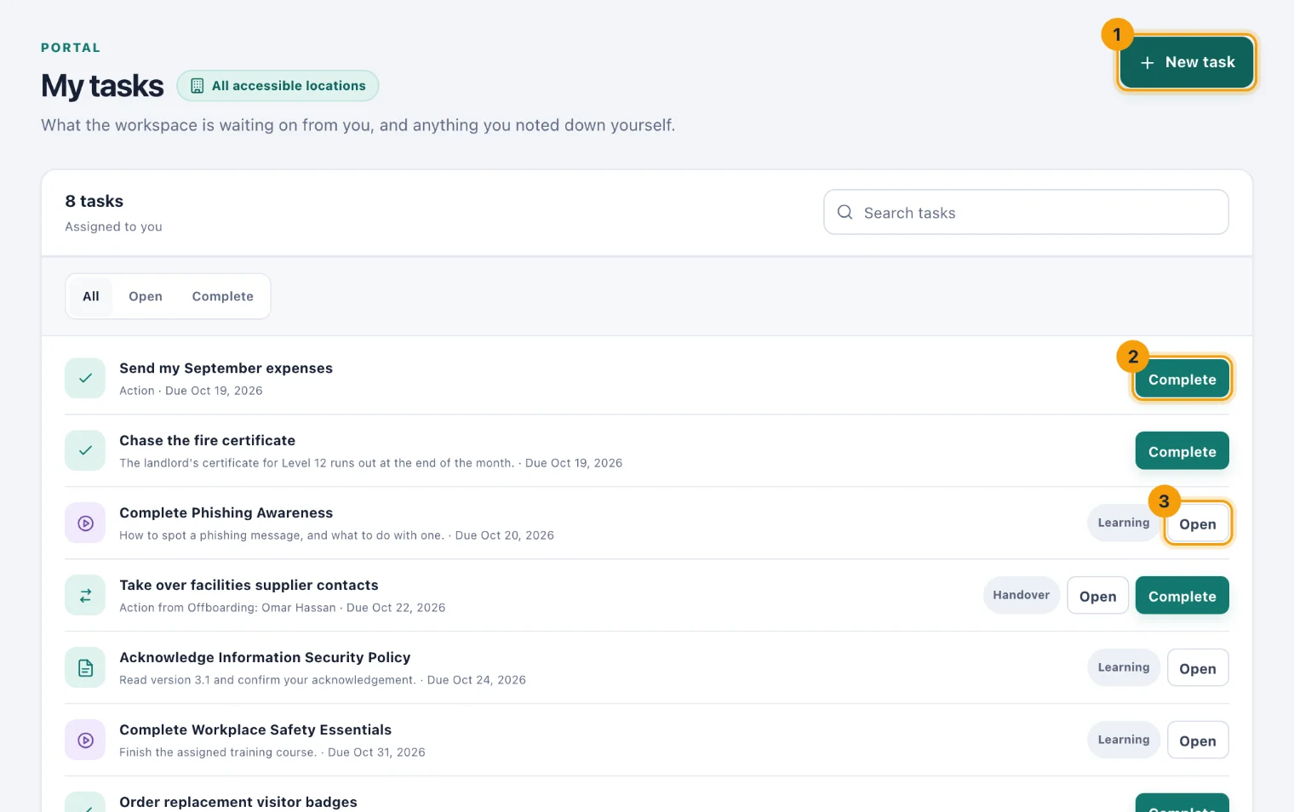Screen dimensions: 1294x812
Task: Click the play icon beside Complete Workplace Safety Essentials
Action: [x=85, y=740]
